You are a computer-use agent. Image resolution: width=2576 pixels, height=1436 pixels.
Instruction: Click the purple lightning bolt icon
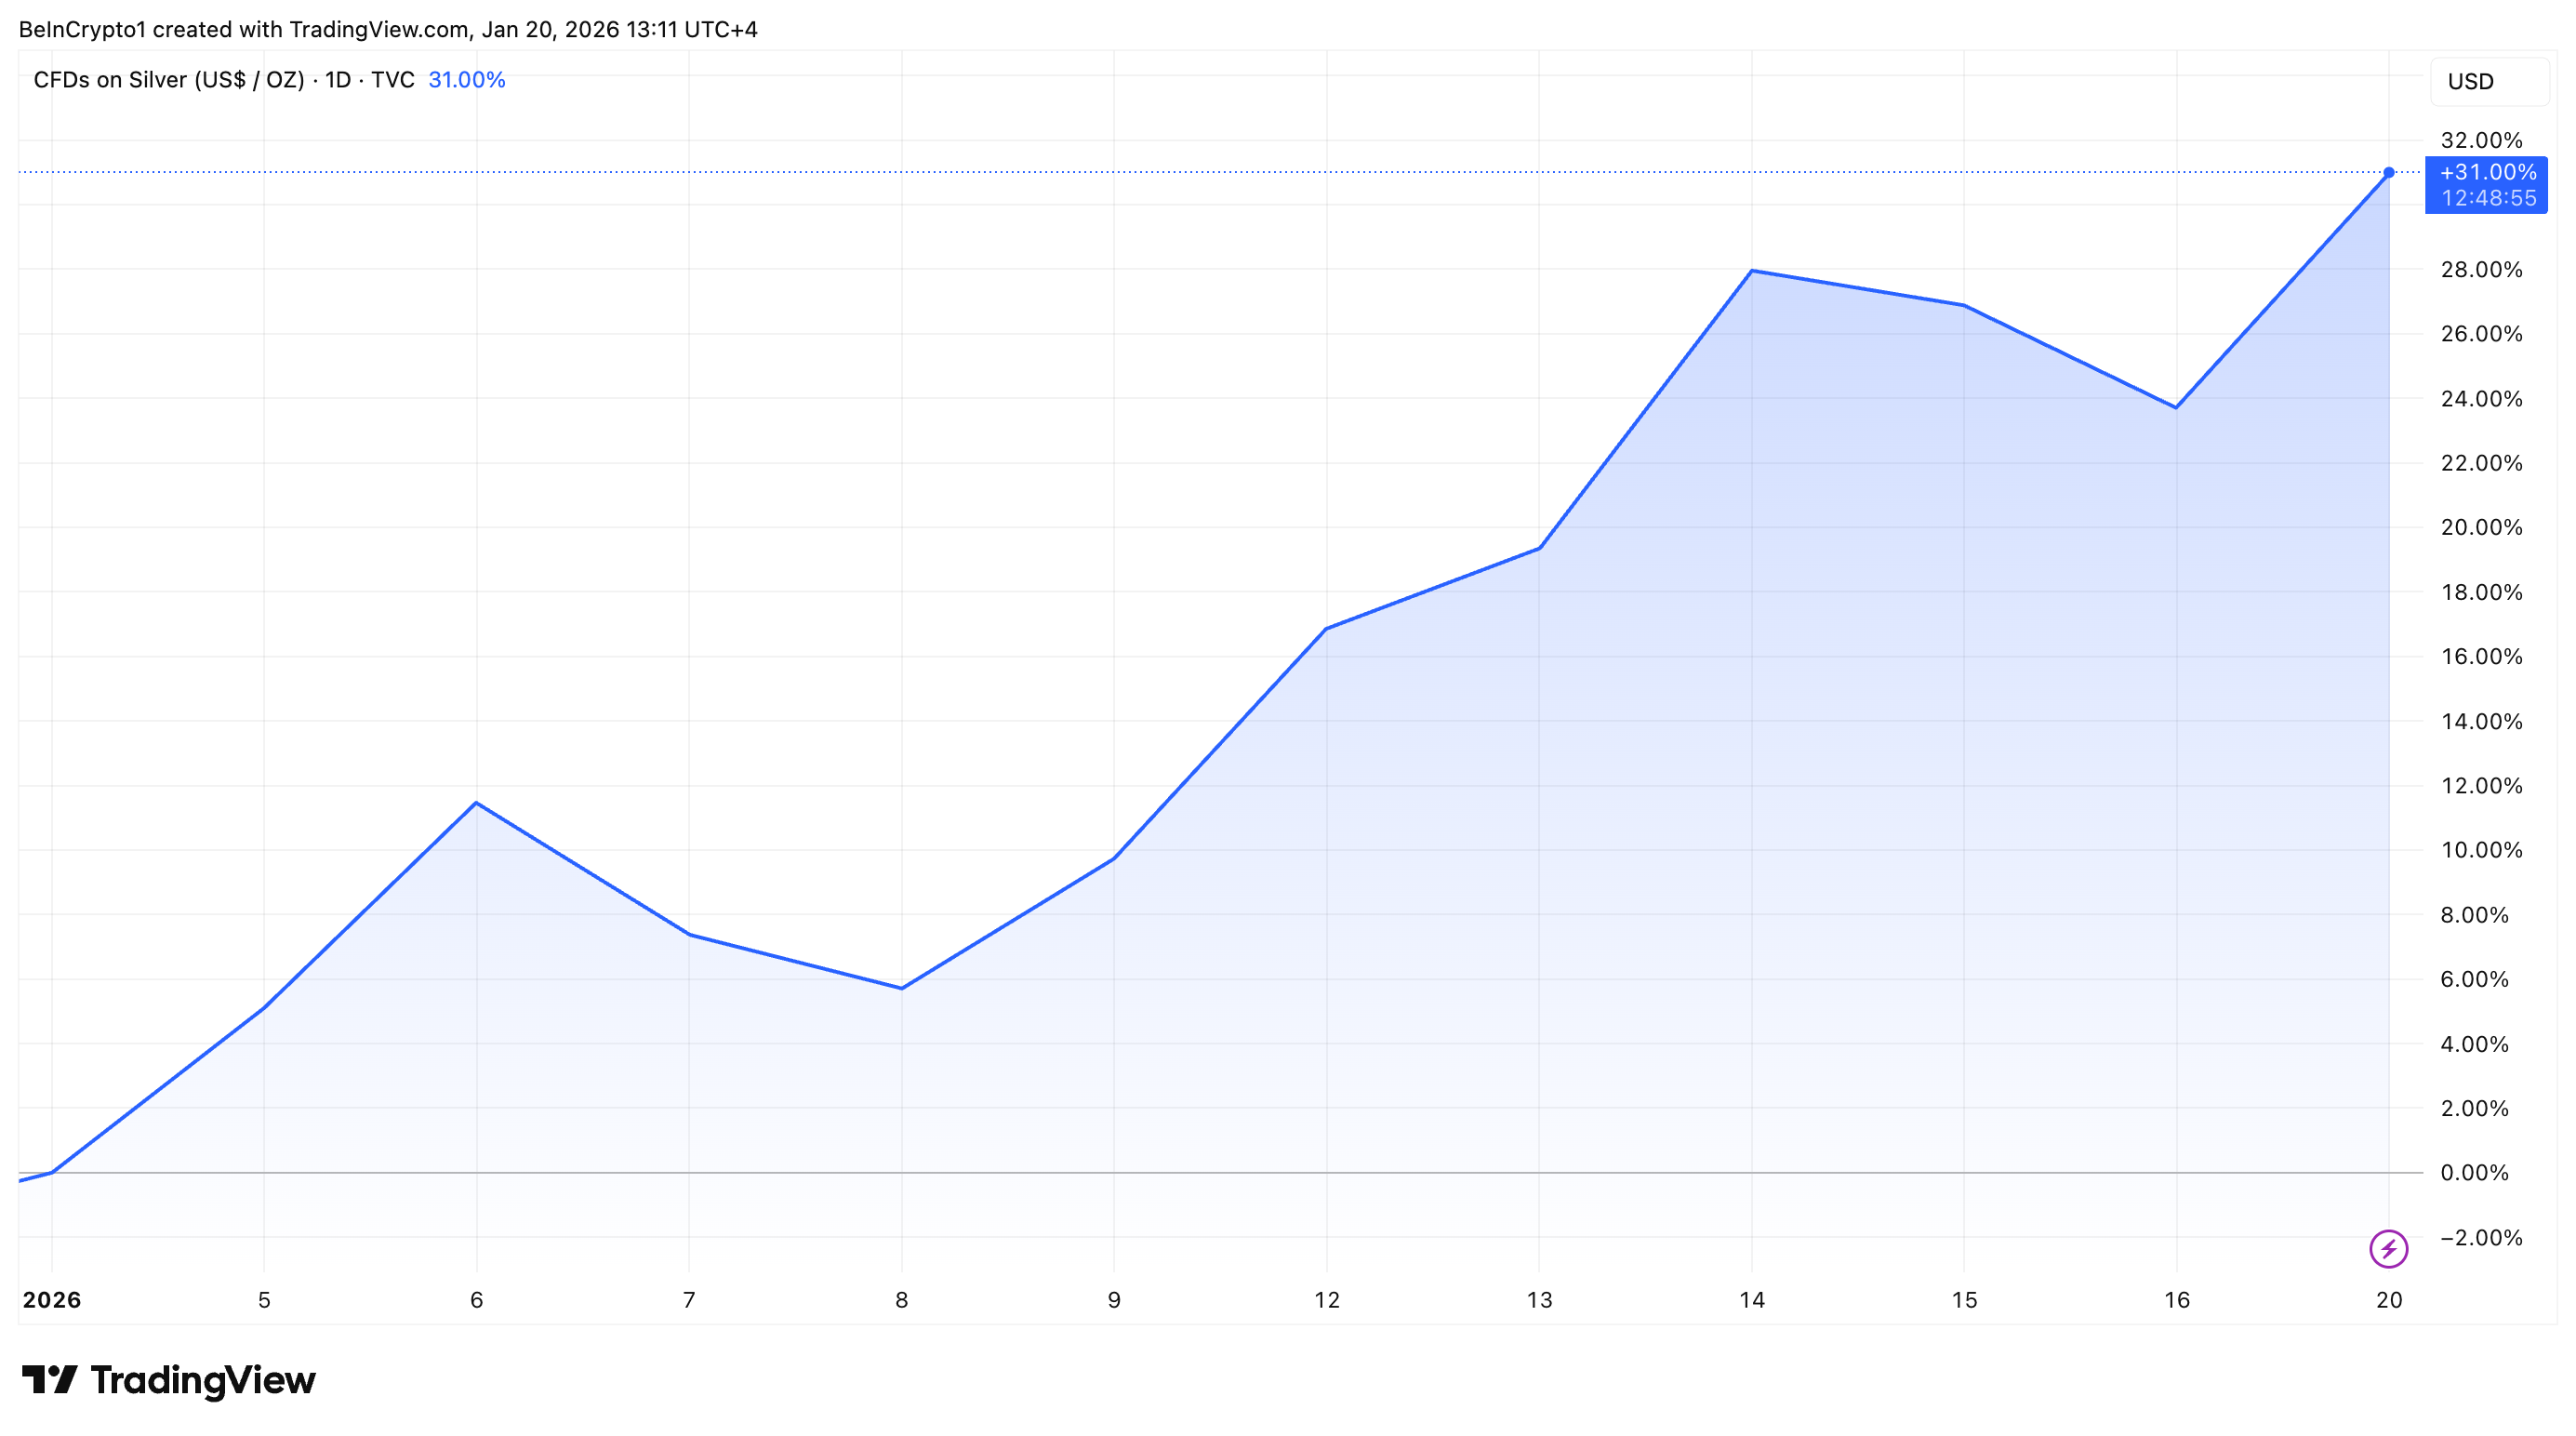[x=2389, y=1247]
